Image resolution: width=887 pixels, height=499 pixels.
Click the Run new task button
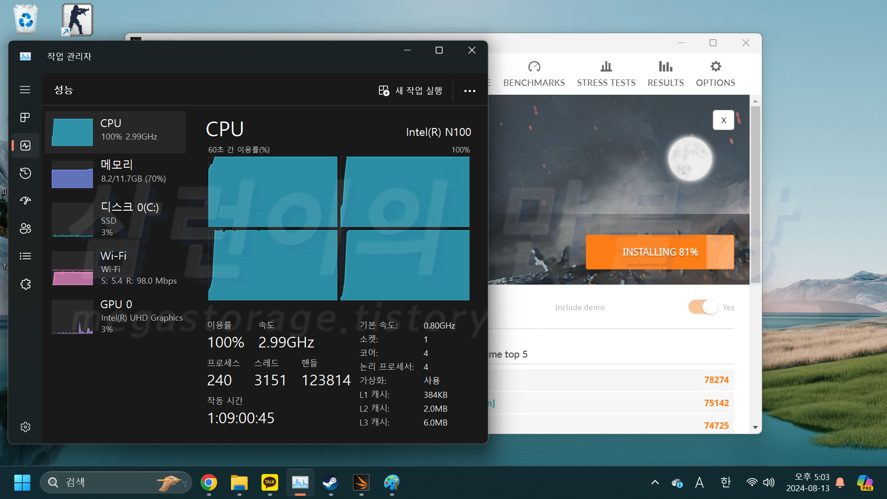coord(410,91)
